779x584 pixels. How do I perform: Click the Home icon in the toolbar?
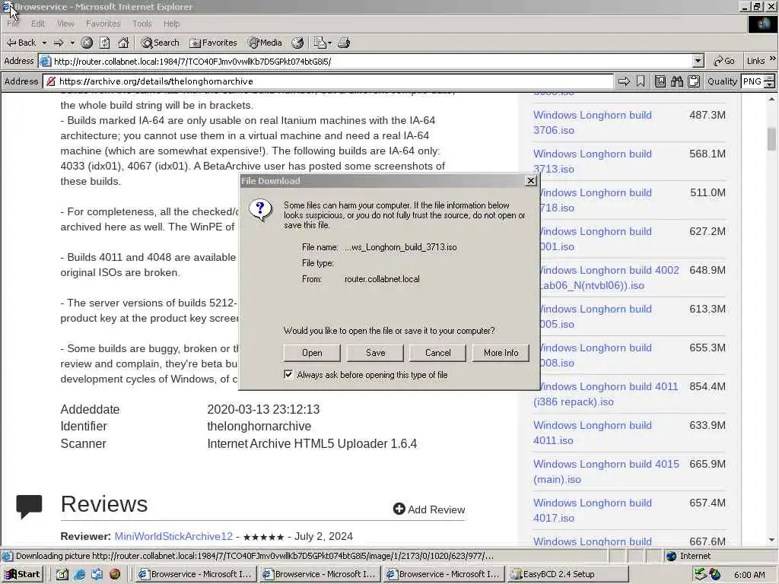[x=123, y=43]
